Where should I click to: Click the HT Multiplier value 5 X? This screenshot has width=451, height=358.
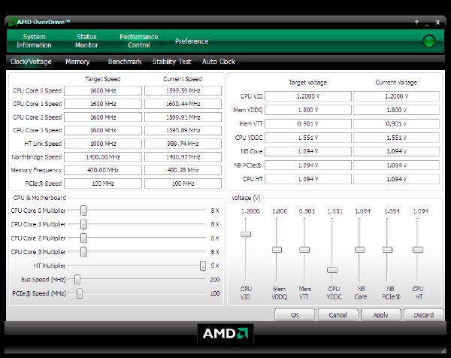(214, 265)
